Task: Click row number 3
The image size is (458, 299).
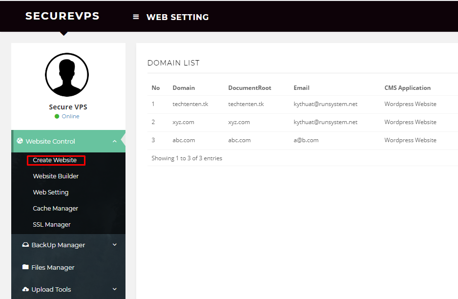Action: tap(153, 140)
